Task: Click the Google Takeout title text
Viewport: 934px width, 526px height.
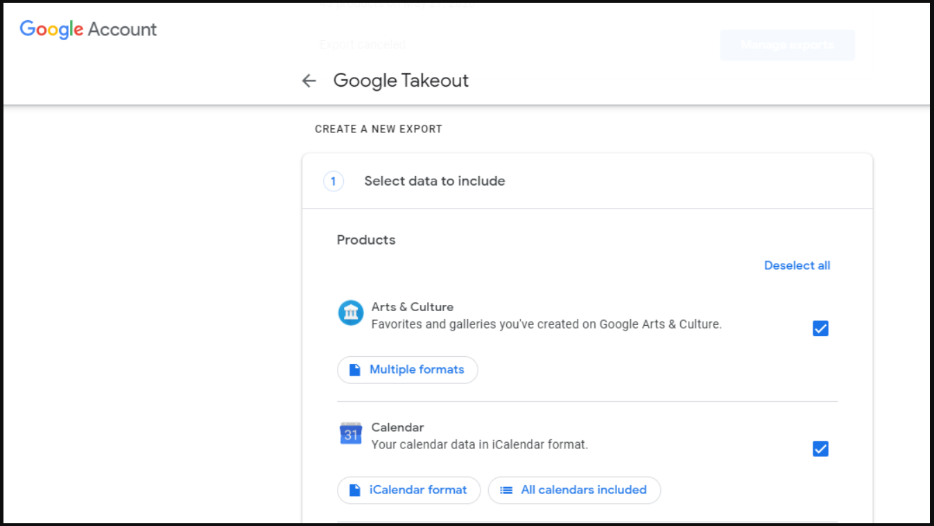Action: [x=401, y=80]
